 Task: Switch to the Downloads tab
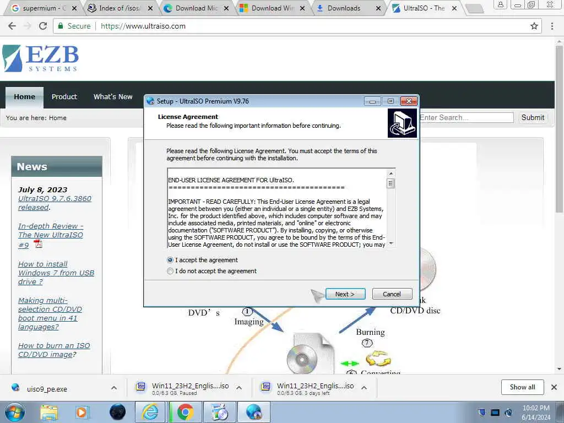pos(344,8)
